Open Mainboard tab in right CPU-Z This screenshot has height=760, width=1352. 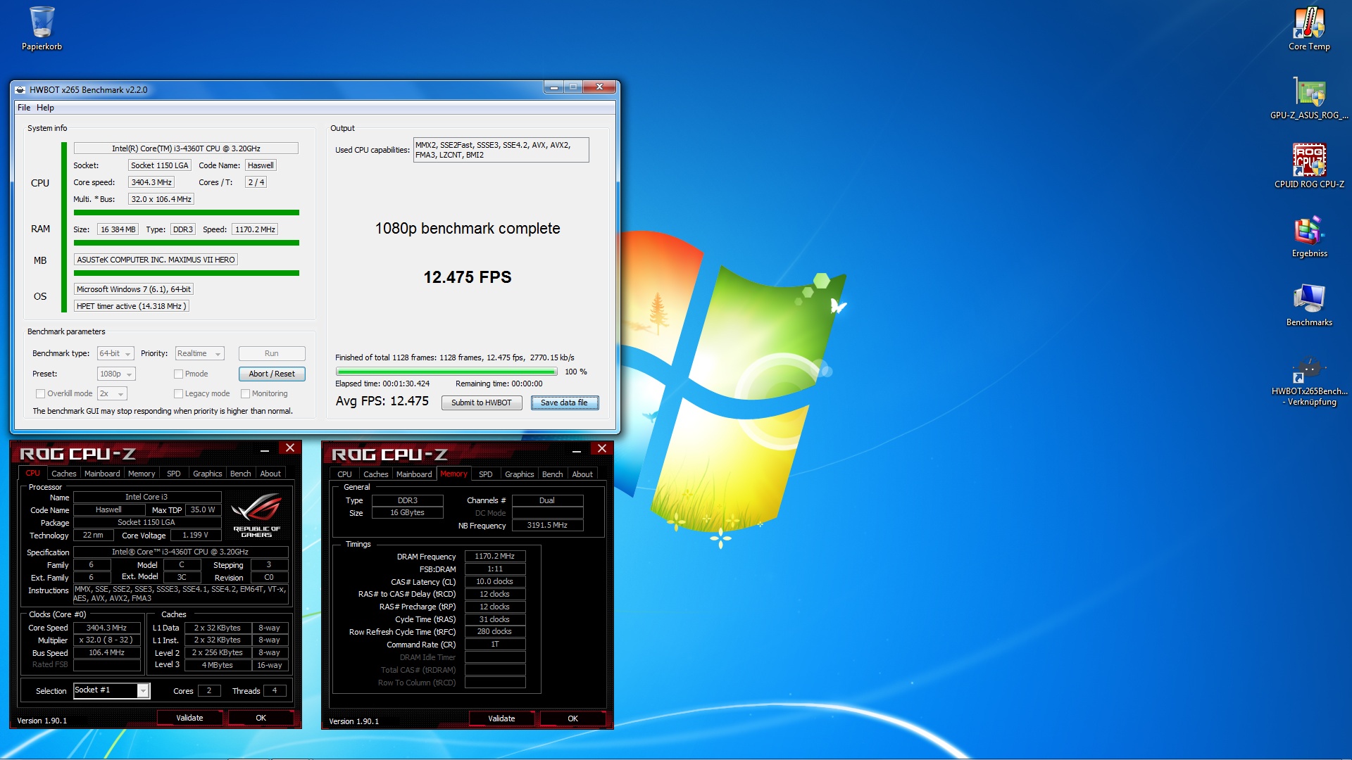pyautogui.click(x=414, y=474)
